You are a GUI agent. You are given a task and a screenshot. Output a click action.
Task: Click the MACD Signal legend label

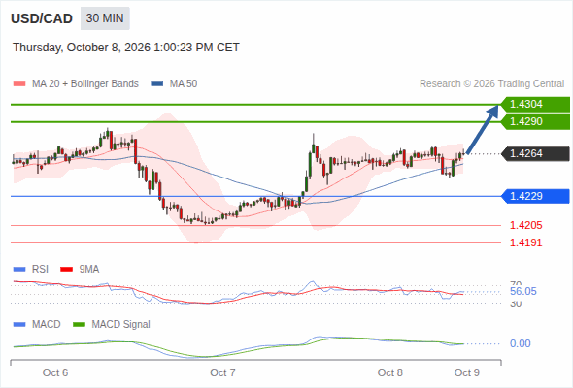click(120, 325)
